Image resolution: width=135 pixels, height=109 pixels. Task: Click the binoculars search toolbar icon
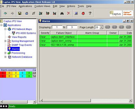click(62, 13)
